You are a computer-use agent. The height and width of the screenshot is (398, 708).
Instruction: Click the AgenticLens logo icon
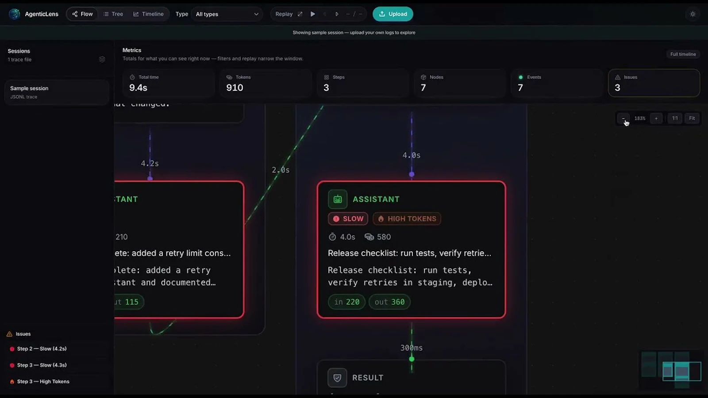point(14,14)
